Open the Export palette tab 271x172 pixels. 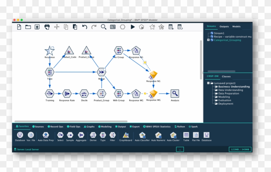click(135, 127)
